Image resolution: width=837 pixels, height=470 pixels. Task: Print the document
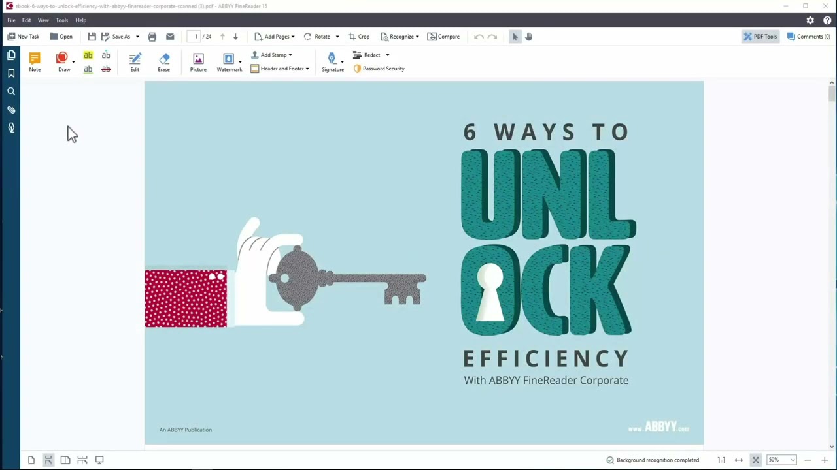152,37
